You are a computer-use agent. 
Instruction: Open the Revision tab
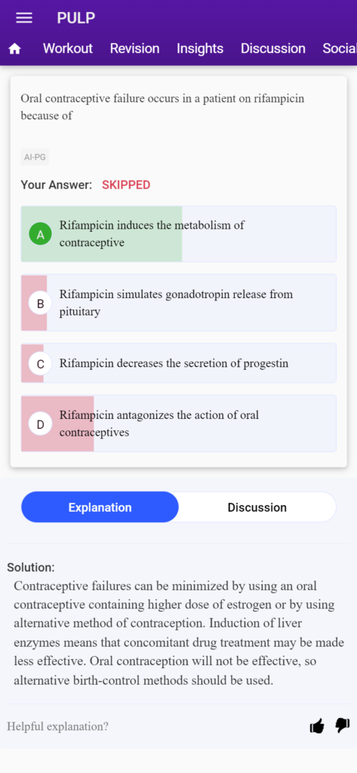point(134,48)
